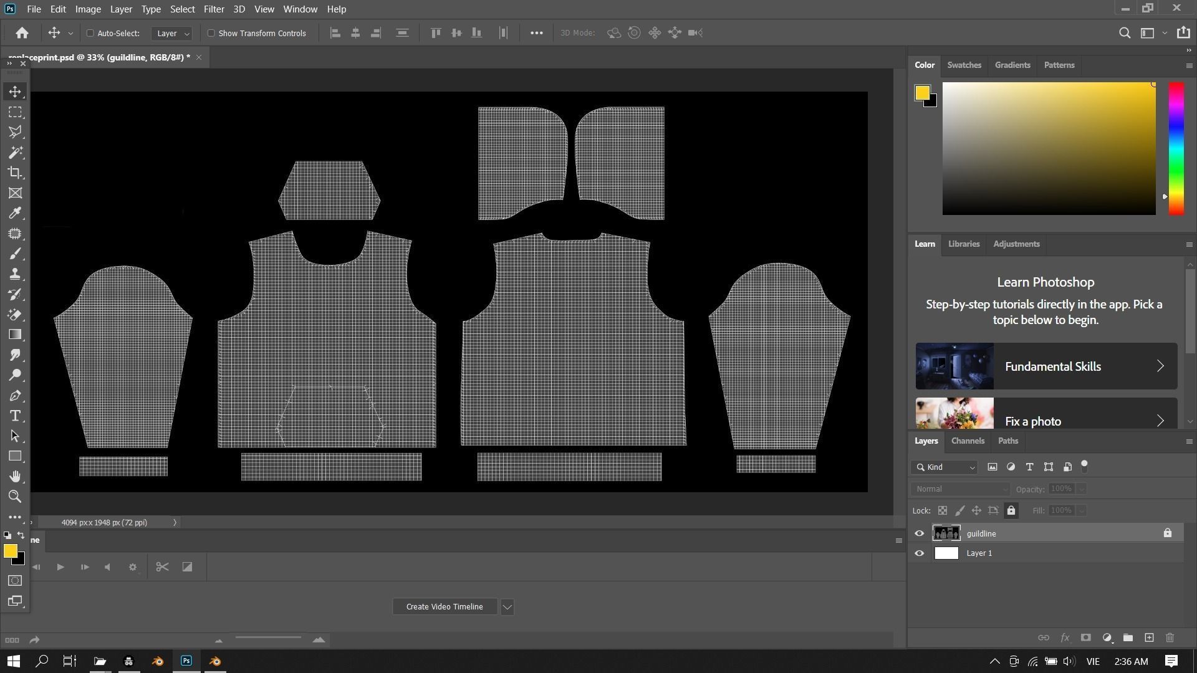Switch to the Channels tab

click(x=968, y=441)
